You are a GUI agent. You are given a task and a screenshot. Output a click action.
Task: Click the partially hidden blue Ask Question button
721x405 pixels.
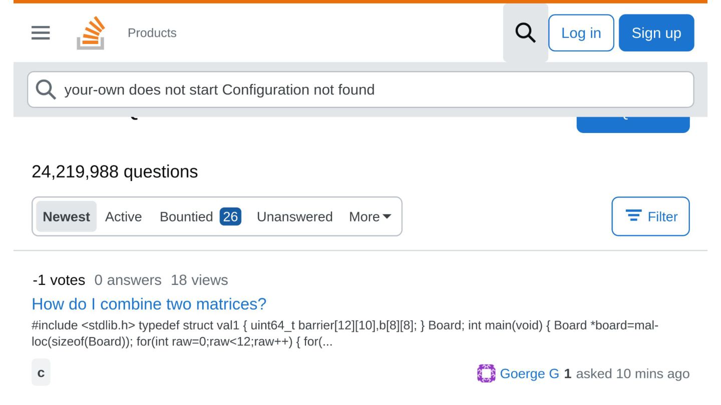tap(633, 125)
